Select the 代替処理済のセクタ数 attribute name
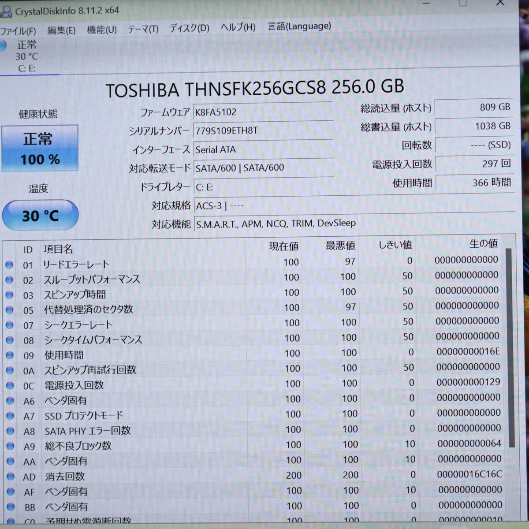The height and width of the screenshot is (529, 529). click(x=88, y=309)
